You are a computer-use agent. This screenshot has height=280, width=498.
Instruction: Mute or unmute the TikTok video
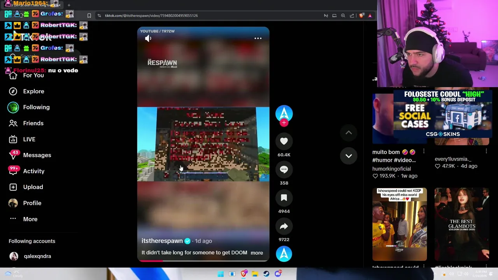(148, 38)
